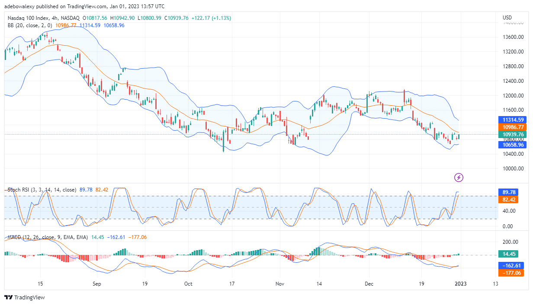Select the low value L10800.99
This screenshot has width=533, height=305.
(150, 18)
